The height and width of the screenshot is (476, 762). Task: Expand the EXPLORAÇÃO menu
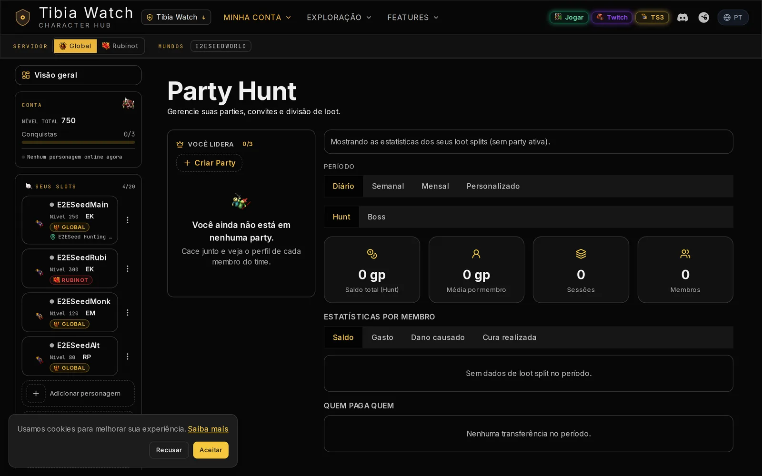tap(339, 18)
